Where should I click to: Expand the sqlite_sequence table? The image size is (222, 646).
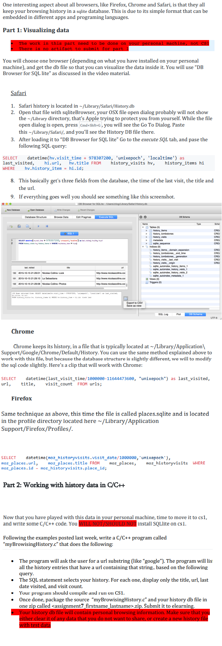pos(147,243)
